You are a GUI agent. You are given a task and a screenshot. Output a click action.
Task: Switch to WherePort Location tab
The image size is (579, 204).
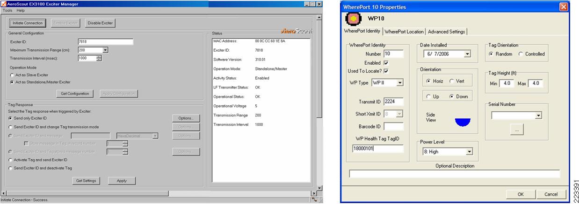tap(404, 32)
